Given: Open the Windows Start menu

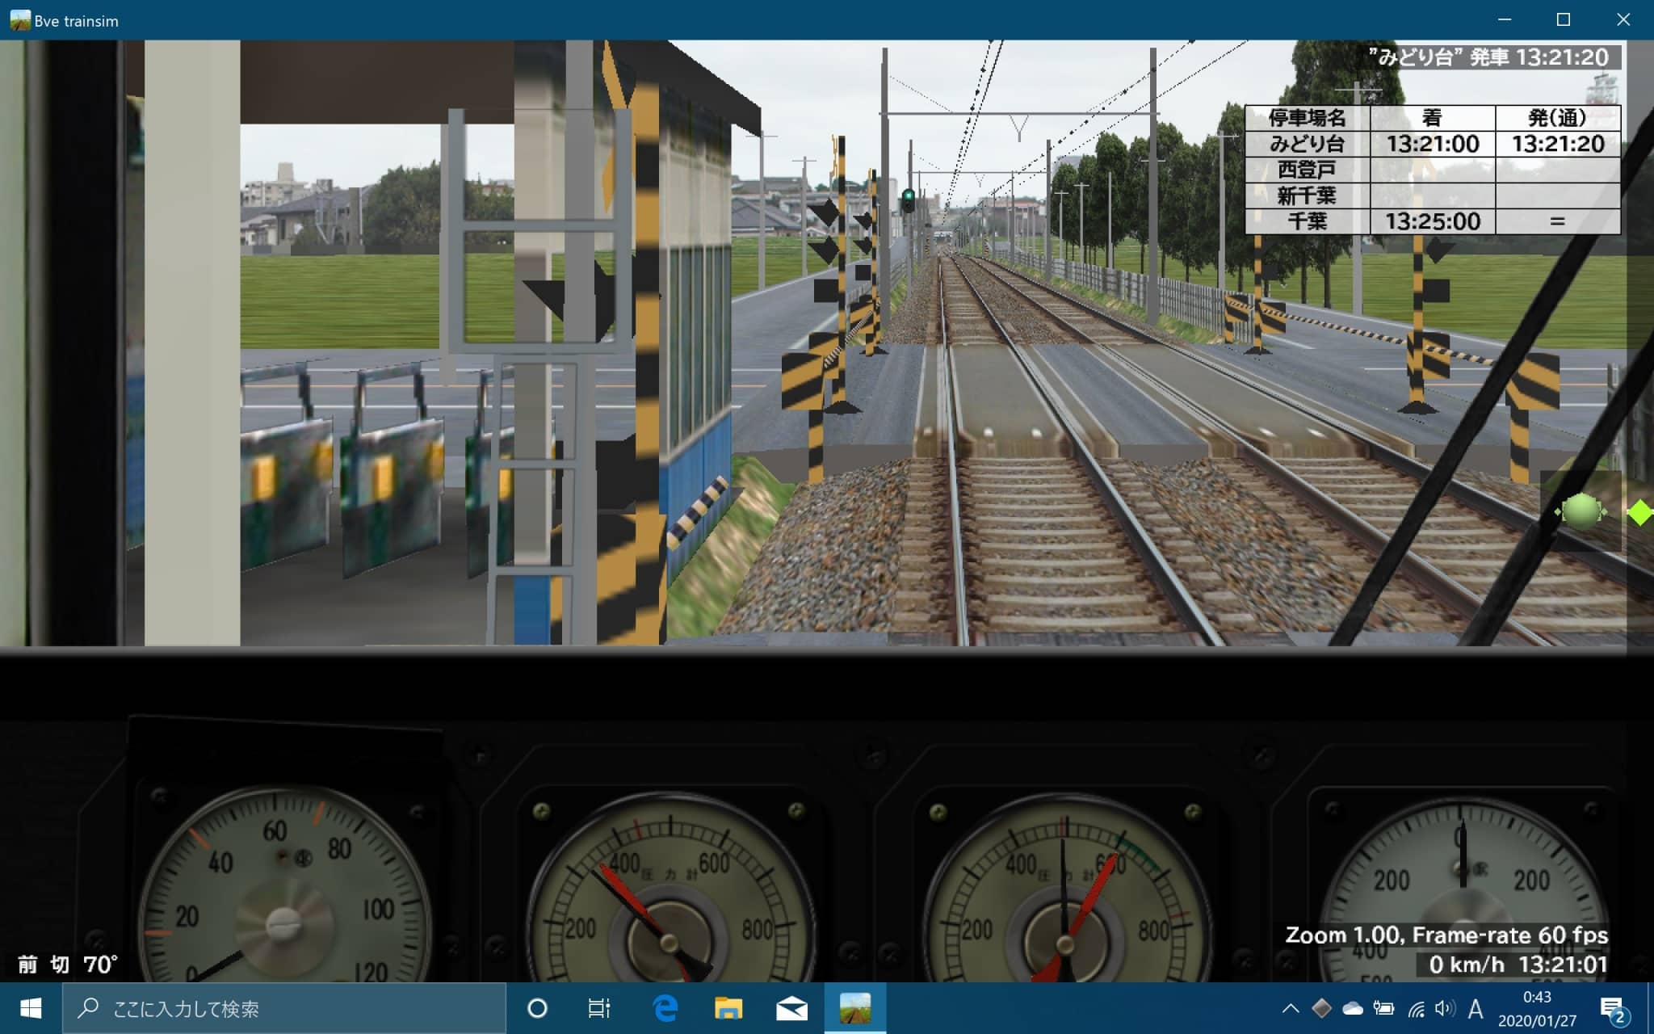Looking at the screenshot, I should (31, 1008).
